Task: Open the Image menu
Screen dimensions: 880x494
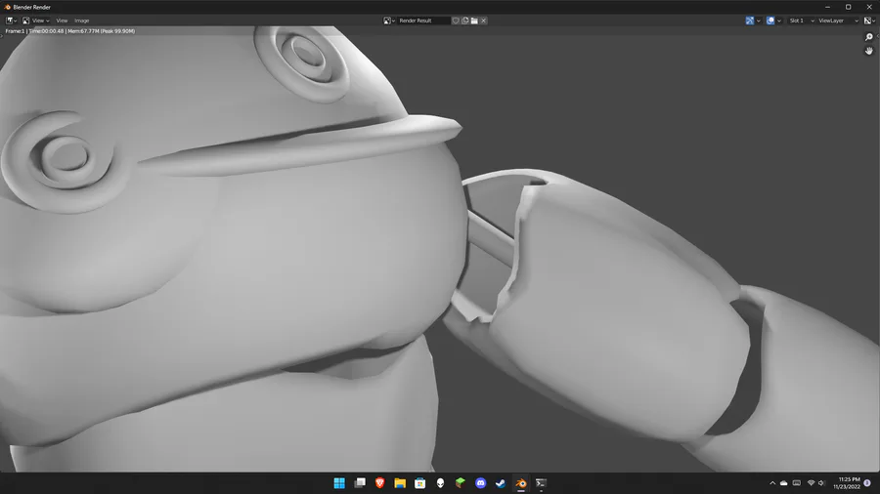Action: click(82, 21)
